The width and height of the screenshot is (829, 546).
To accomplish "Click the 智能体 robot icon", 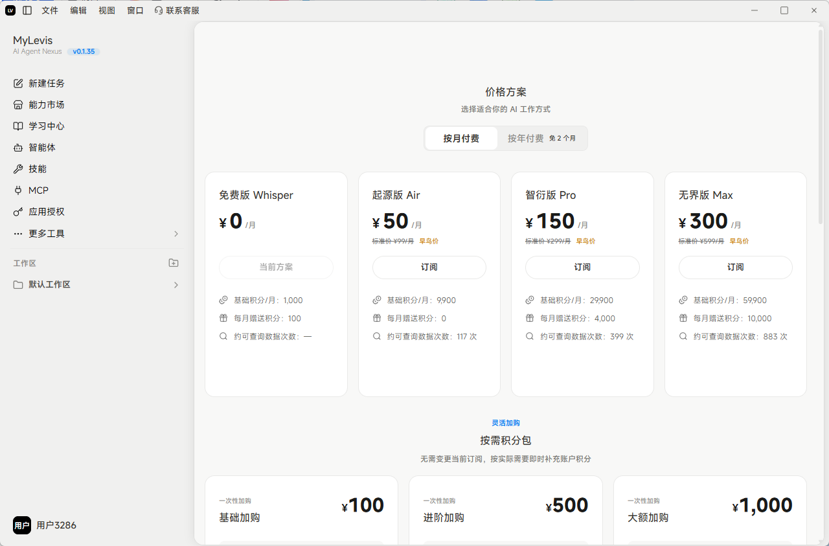I will (x=18, y=148).
